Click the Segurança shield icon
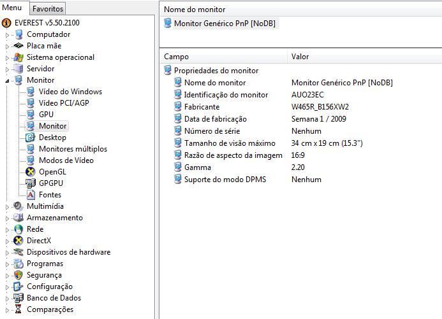The width and height of the screenshot is (442, 319). point(18,275)
